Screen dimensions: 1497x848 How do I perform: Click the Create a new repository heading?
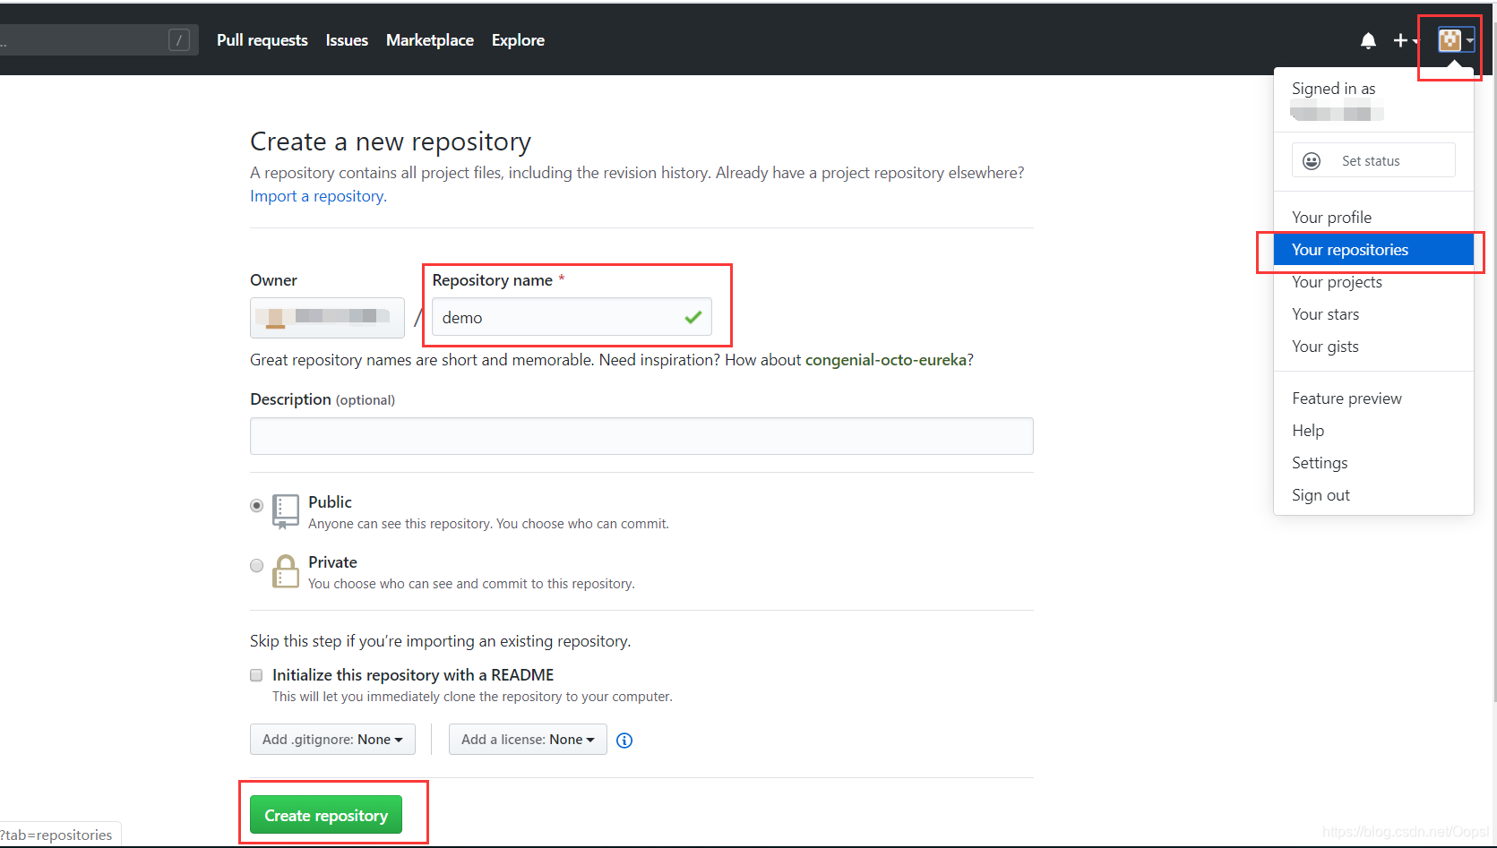[391, 141]
